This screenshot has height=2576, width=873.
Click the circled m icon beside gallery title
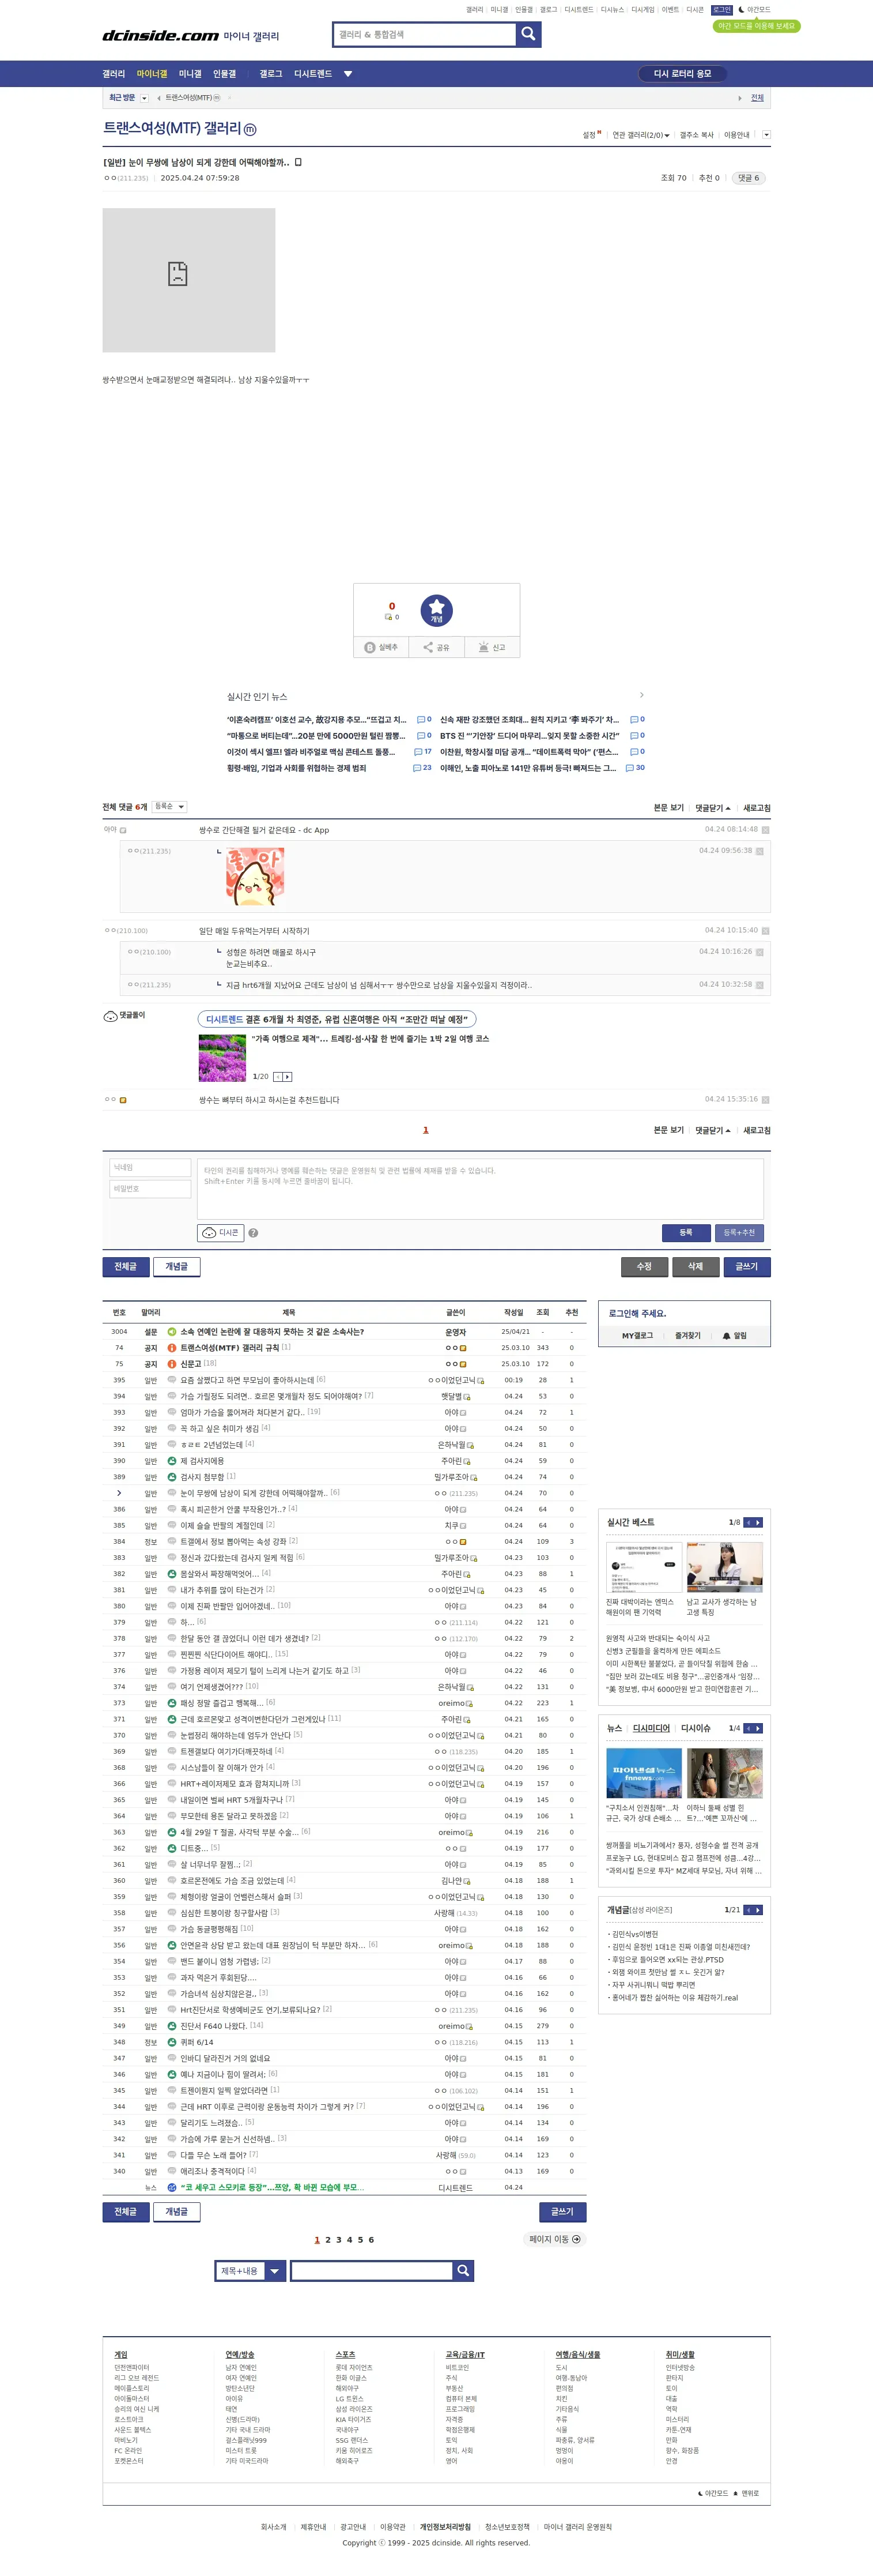click(x=250, y=130)
